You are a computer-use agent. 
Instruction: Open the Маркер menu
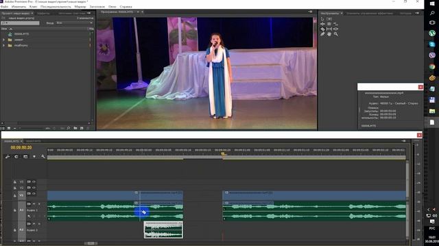click(80, 6)
